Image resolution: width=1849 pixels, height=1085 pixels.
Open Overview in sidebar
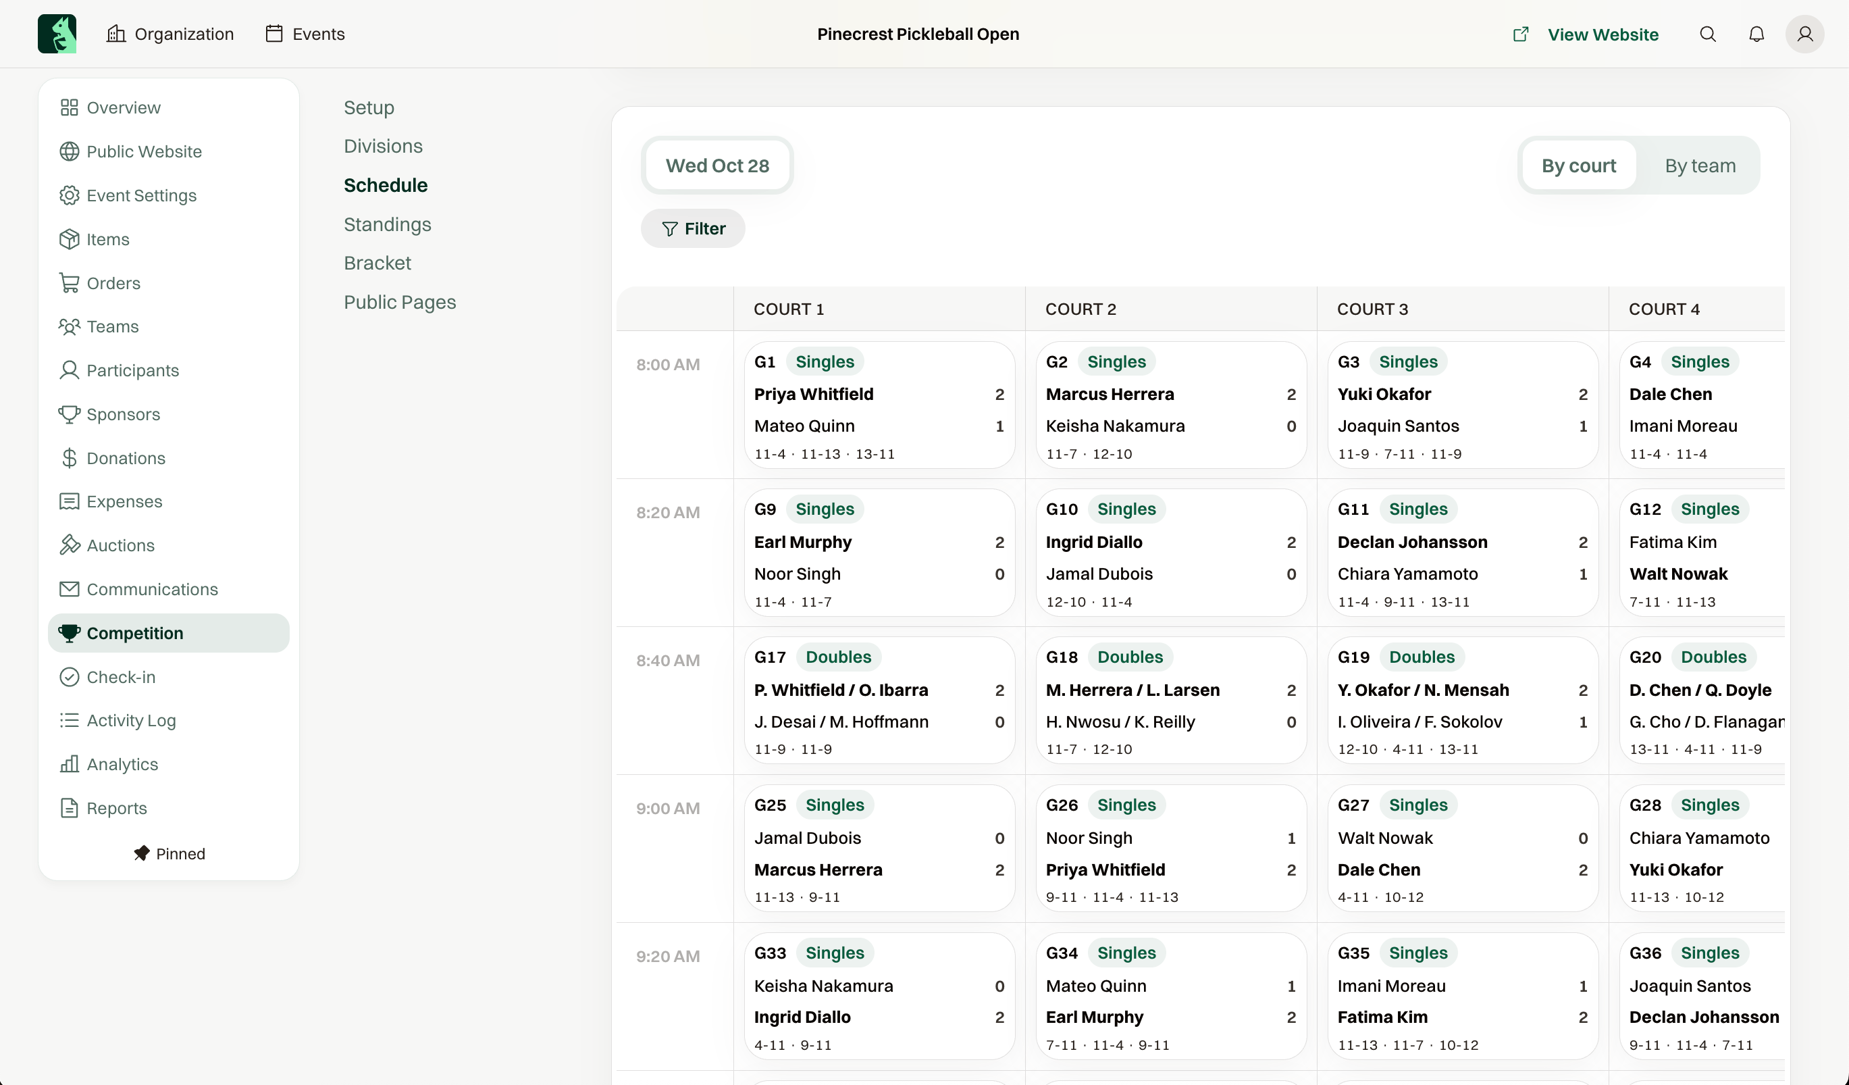168,108
